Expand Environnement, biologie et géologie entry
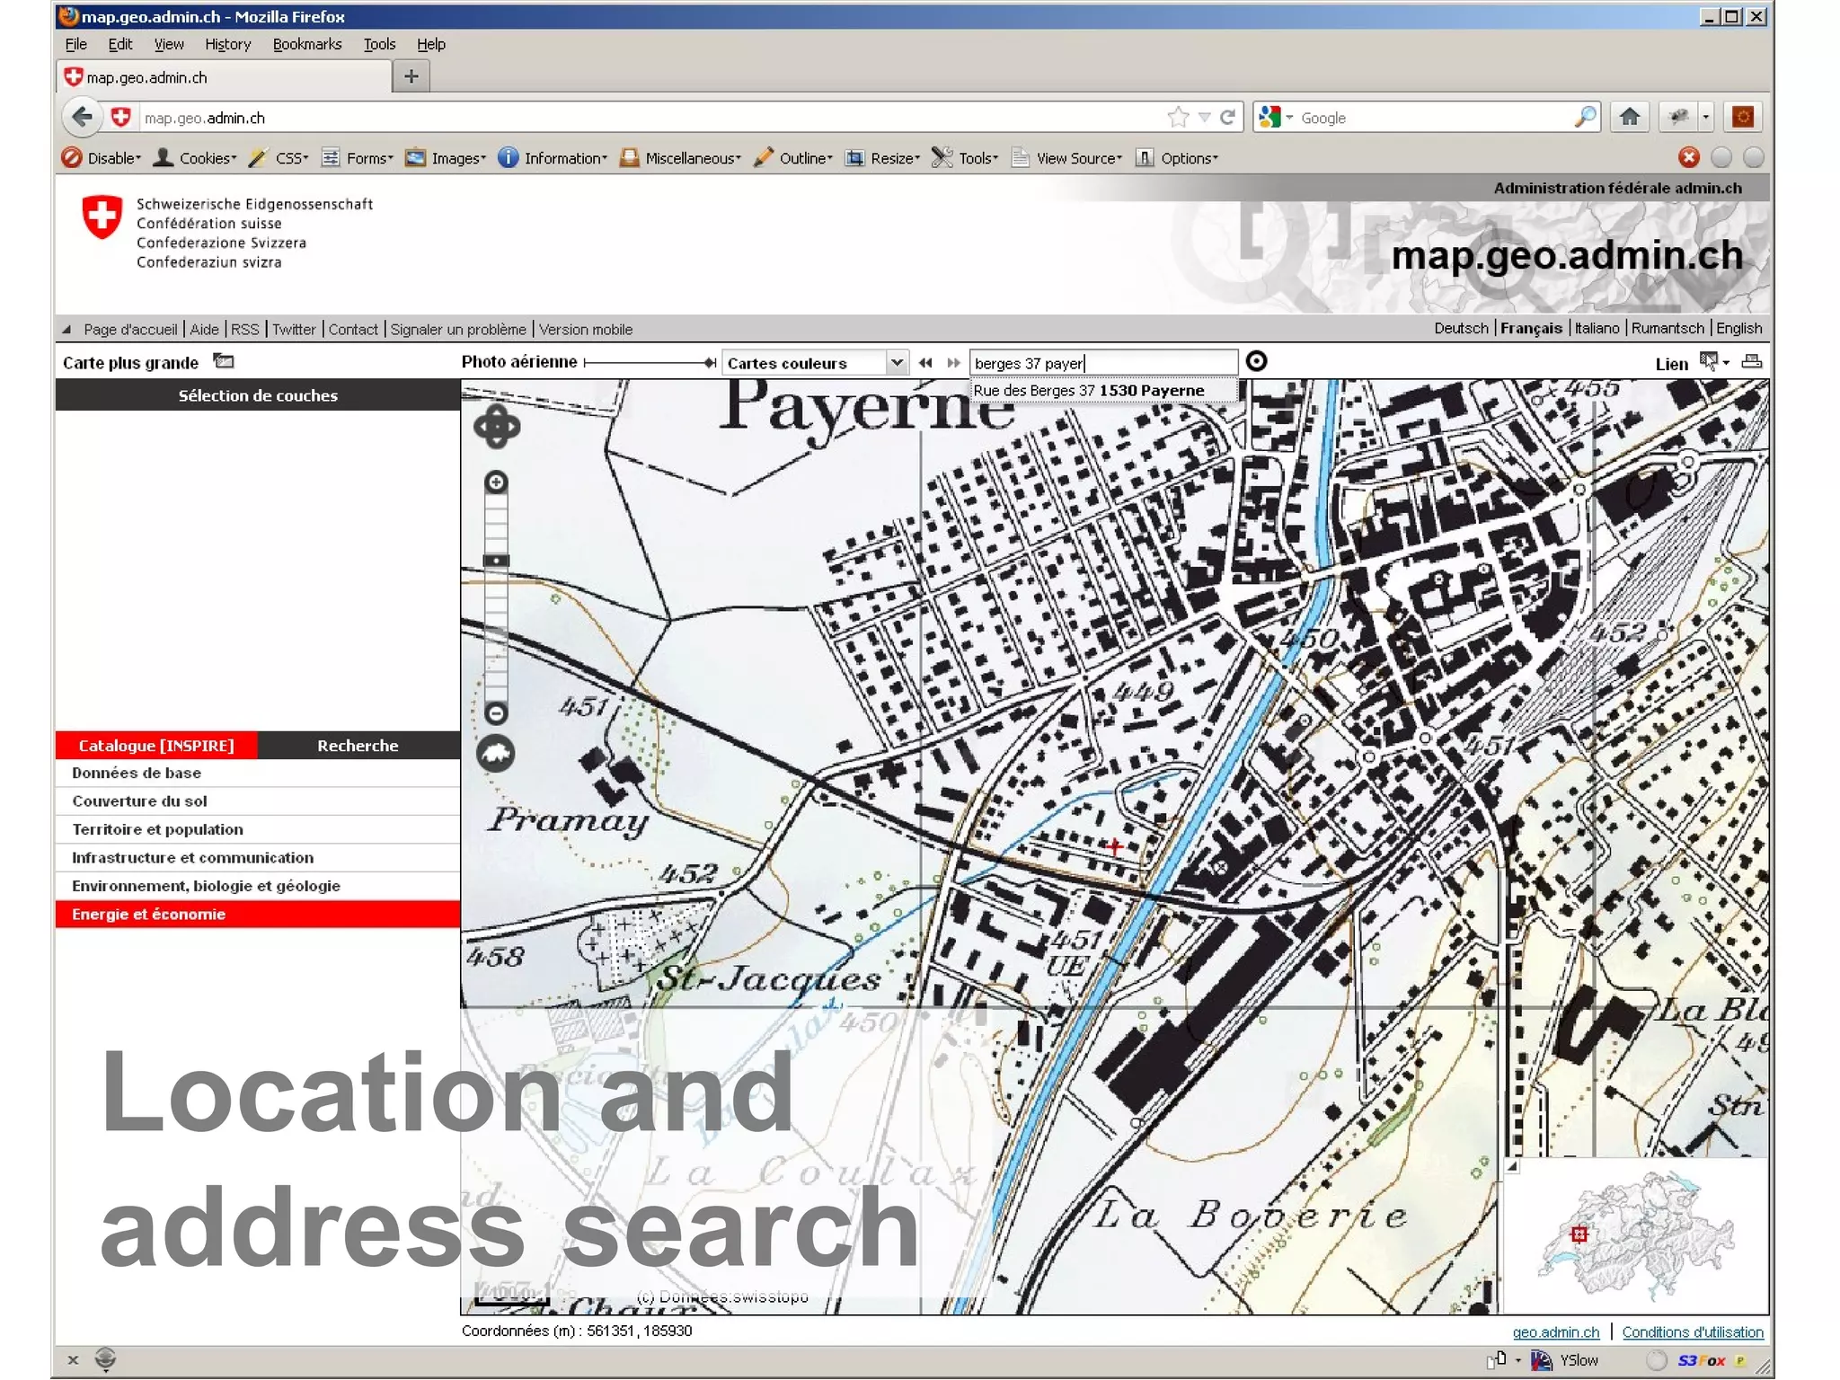 pyautogui.click(x=258, y=886)
